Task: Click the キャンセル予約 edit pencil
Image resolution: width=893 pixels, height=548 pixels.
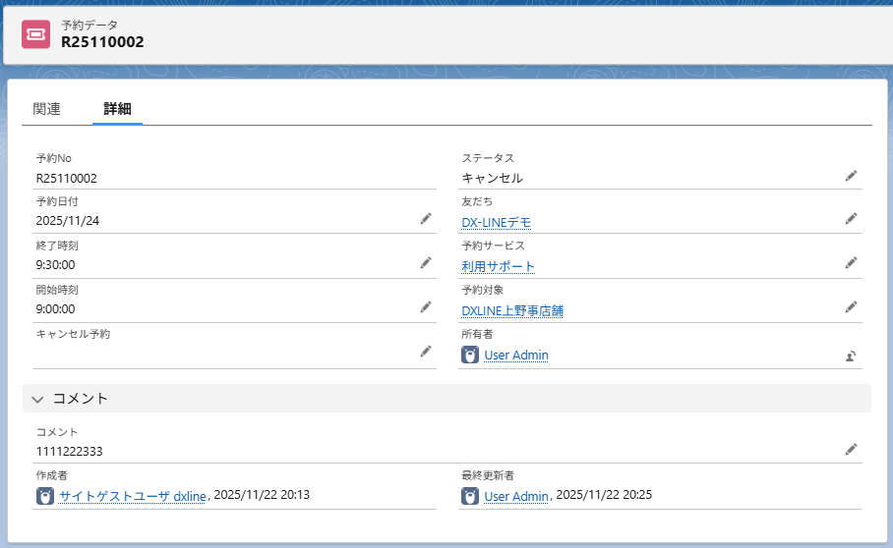Action: tap(426, 352)
